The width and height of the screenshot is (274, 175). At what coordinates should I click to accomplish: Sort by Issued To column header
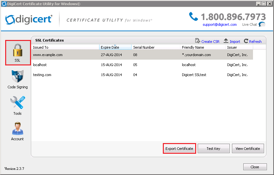(x=65, y=47)
